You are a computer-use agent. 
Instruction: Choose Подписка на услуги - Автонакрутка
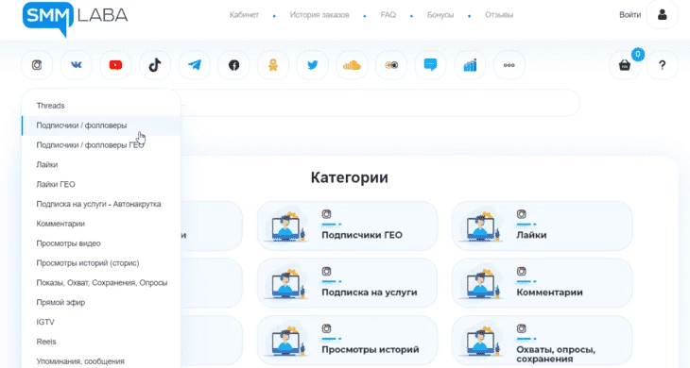(x=101, y=204)
